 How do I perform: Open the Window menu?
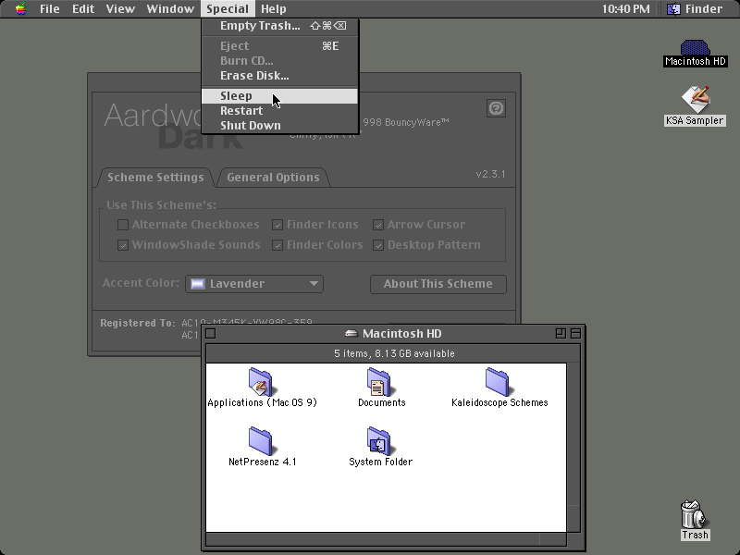click(170, 9)
